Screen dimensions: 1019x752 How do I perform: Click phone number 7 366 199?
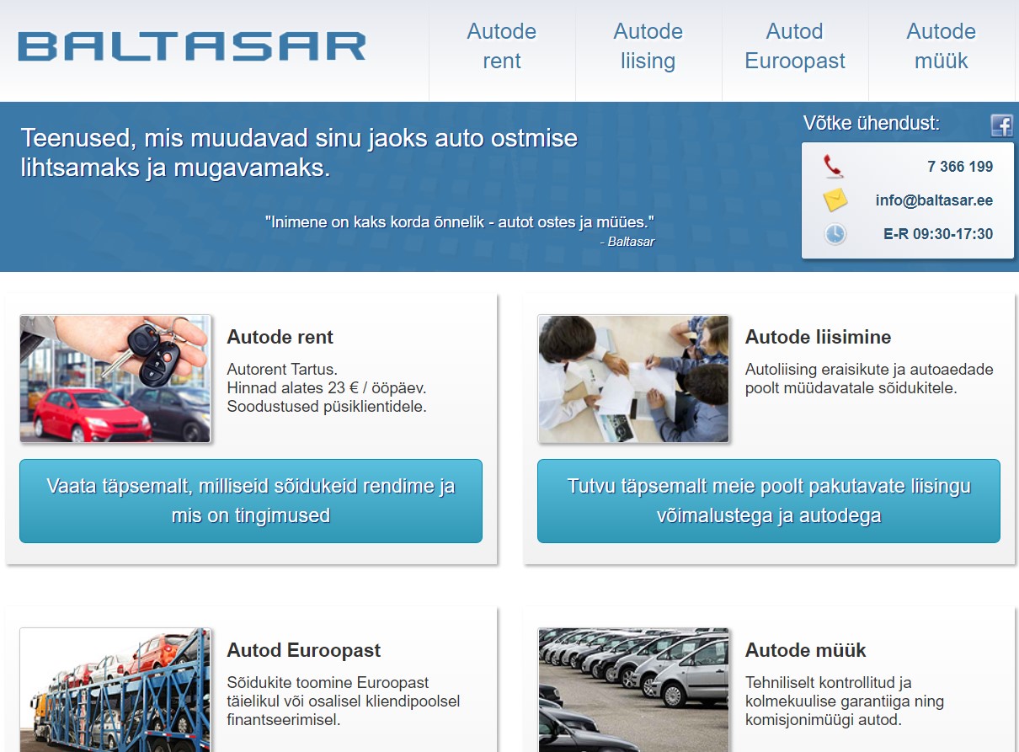click(x=960, y=167)
